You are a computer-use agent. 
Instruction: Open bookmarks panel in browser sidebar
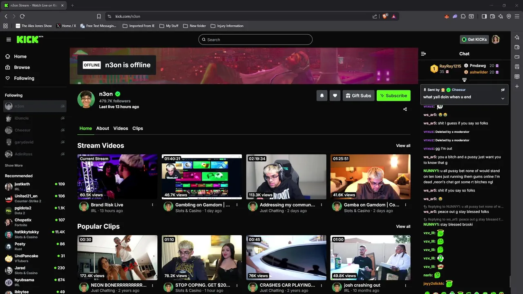pyautogui.click(x=517, y=67)
